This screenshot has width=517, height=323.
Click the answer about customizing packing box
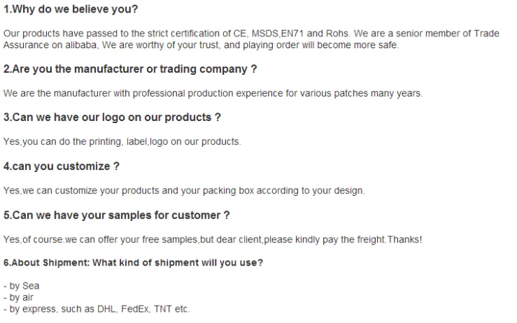(184, 190)
